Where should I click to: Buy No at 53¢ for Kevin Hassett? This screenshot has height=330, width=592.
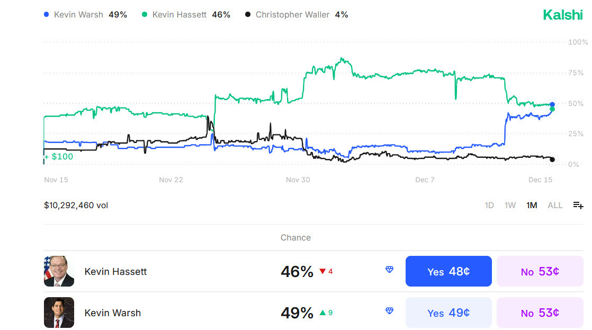click(540, 271)
